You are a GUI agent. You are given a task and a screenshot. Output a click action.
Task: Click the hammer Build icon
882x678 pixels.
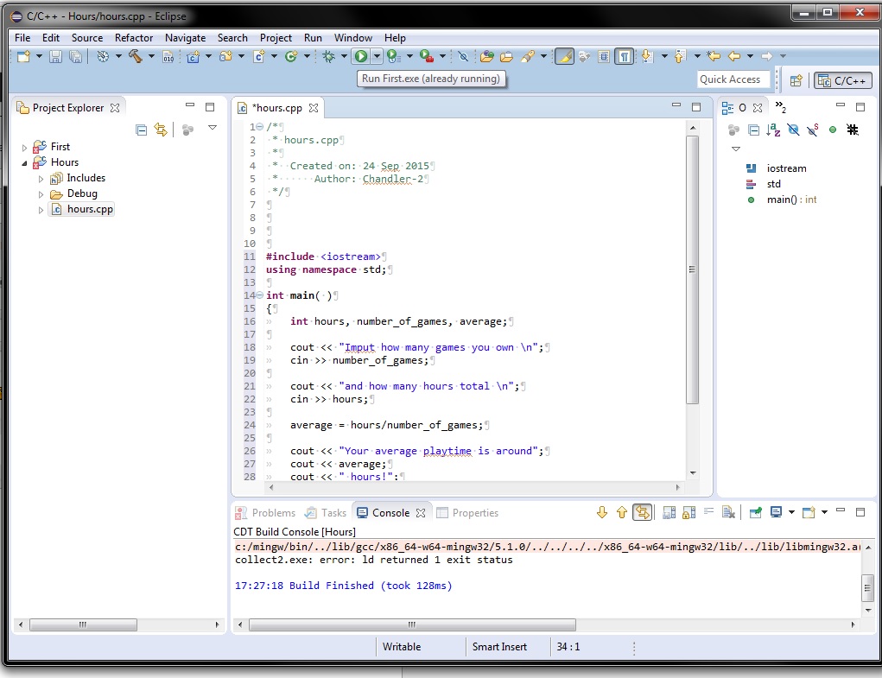coord(136,56)
